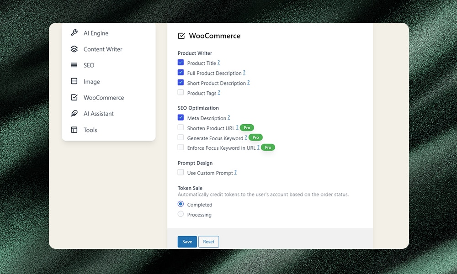Select the Processing radio button
Screen dimensions: 457x274
click(x=181, y=214)
